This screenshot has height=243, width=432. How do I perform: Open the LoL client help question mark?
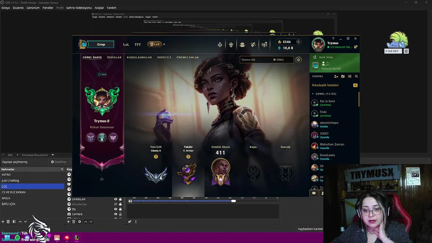[333, 39]
